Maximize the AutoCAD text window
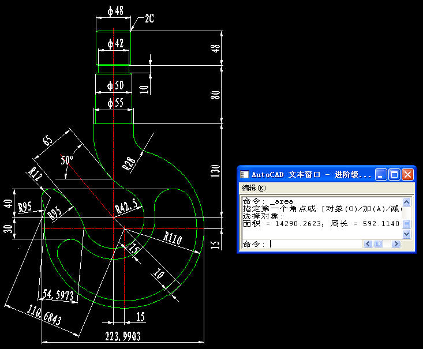The height and width of the screenshot is (349, 423). click(x=394, y=174)
